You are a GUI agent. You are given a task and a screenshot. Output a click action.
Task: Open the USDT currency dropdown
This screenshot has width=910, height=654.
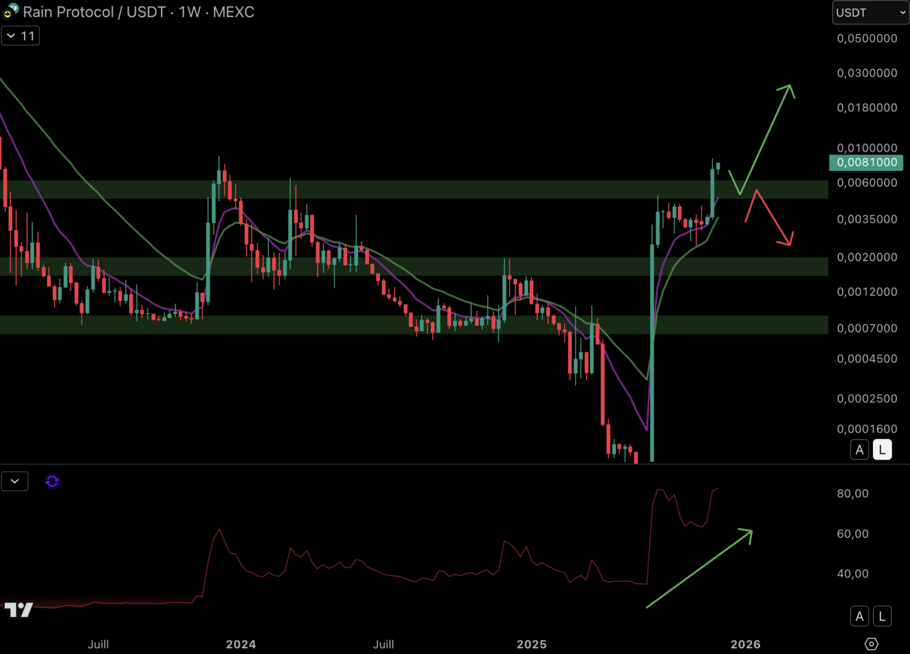pos(870,13)
